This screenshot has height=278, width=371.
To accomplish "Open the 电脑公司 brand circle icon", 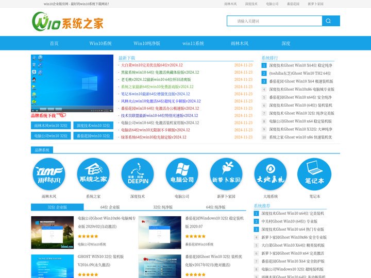I will 182,174.
